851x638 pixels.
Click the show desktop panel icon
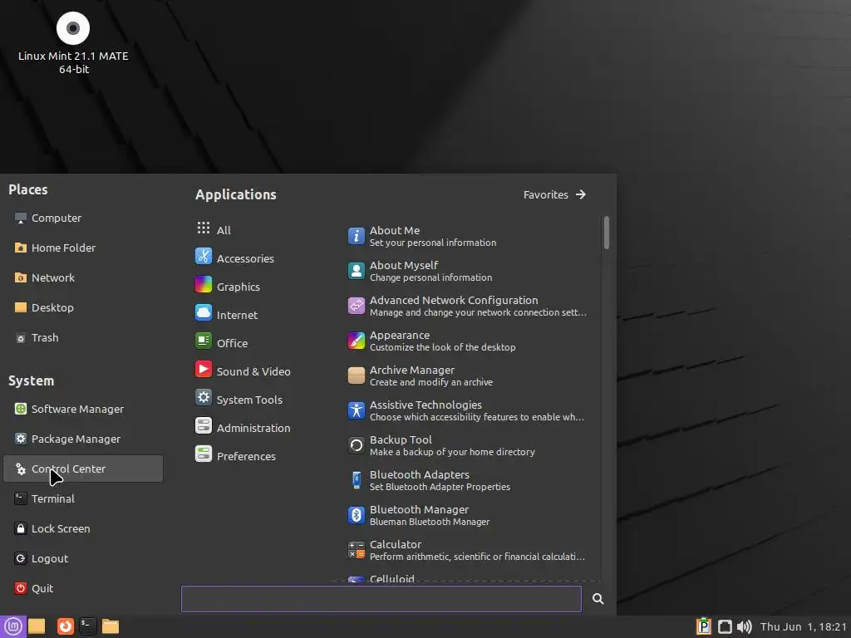point(37,626)
